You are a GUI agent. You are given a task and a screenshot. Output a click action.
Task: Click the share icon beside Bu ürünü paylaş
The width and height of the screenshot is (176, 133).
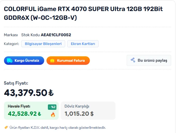[x=133, y=60]
